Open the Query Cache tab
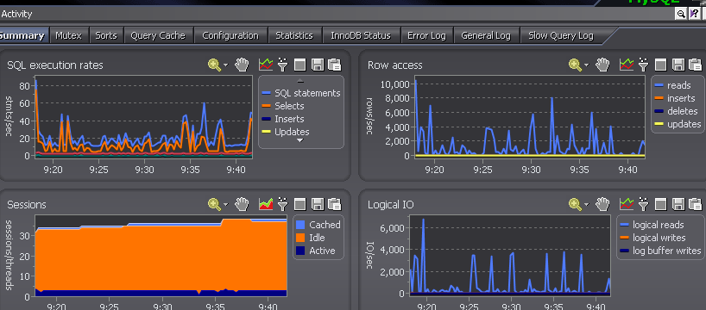706x310 pixels. coord(158,35)
